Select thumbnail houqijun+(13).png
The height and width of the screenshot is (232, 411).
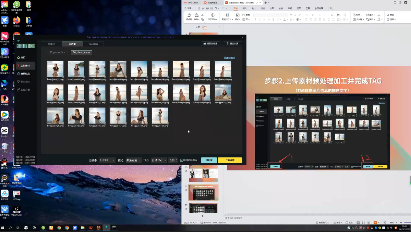(x=139, y=71)
